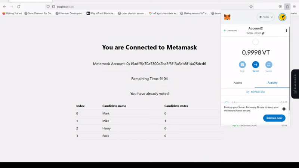Switch to the Assets tab
Viewport: 299px width, 168px height.
(238, 83)
